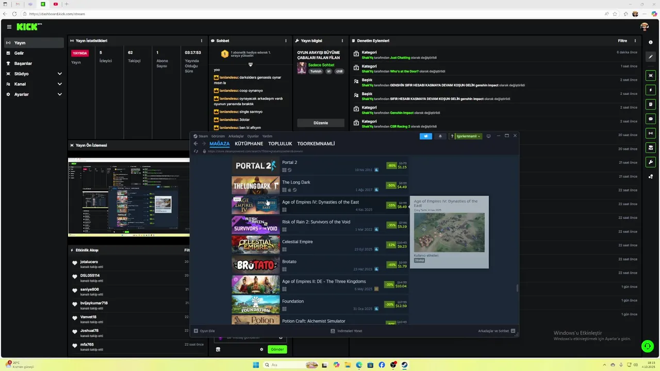Screen dimensions: 660x371
Task: Open the Steam Arkadaşlar menu
Action: (236, 136)
